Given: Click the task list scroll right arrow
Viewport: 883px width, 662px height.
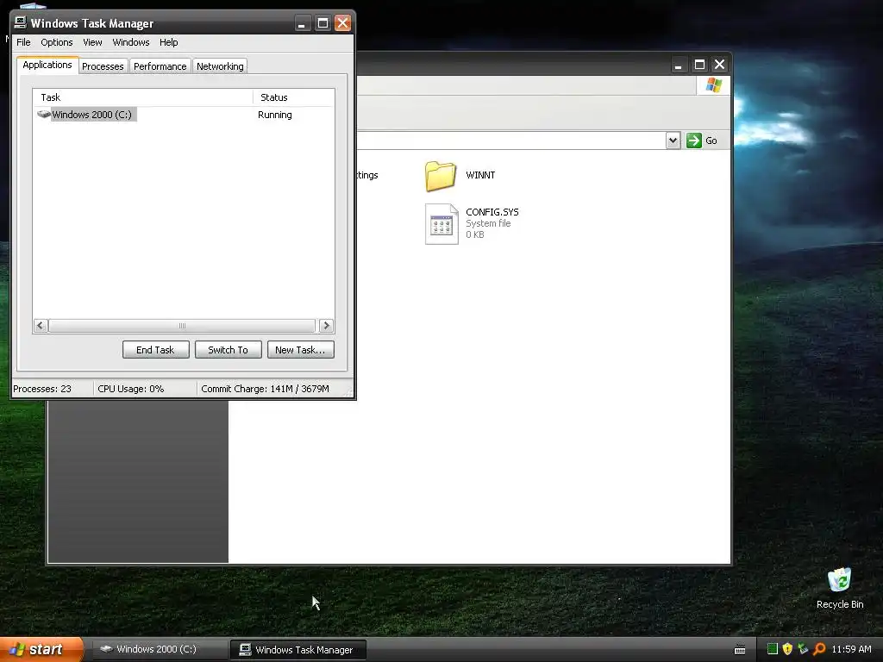Looking at the screenshot, I should click(x=326, y=325).
